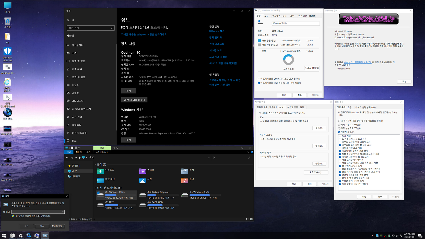Screen dimensions: 425x239
Task: Open Quick Access Toolbar customize dropdown
Action: click(79, 148)
